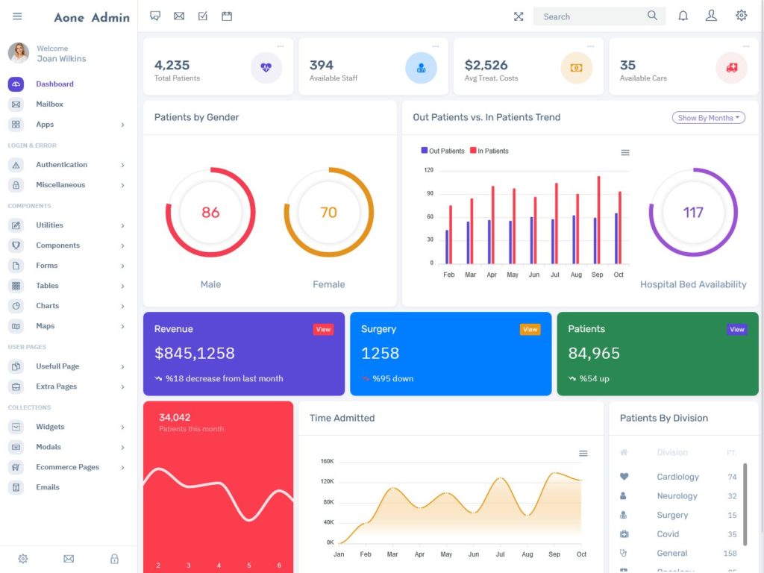The height and width of the screenshot is (573, 764).
Task: Click the lock icon at sidebar bottom
Action: pyautogui.click(x=113, y=558)
